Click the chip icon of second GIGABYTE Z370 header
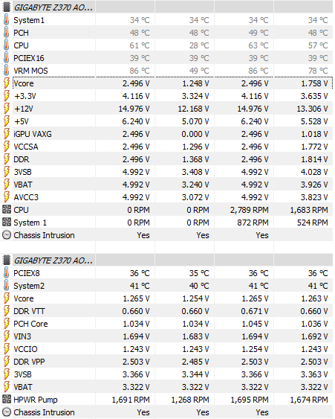This screenshot has height=419, width=335. pyautogui.click(x=7, y=260)
